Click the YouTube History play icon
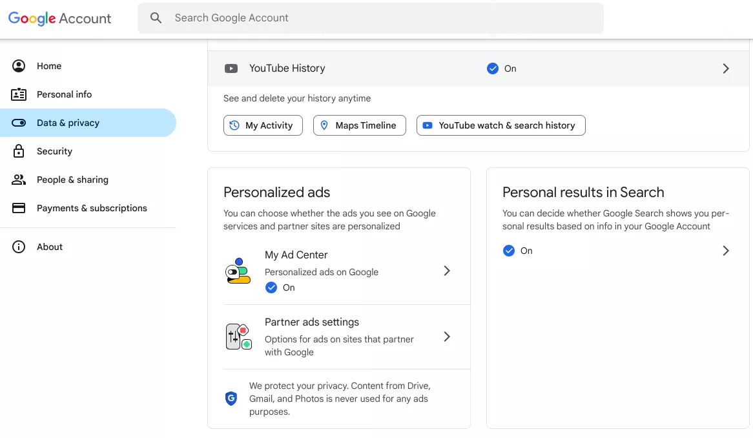 231,68
